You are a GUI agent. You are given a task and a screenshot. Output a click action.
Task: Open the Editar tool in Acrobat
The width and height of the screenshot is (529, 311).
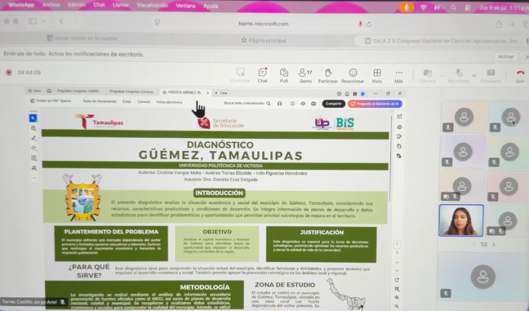[127, 101]
